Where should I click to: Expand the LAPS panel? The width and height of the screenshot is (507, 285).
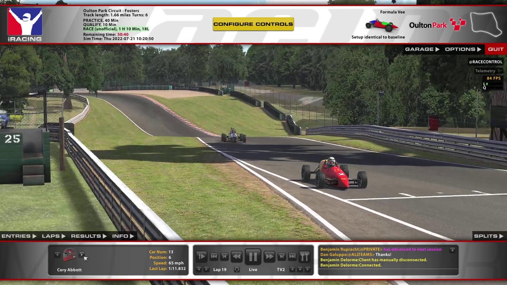pos(53,236)
